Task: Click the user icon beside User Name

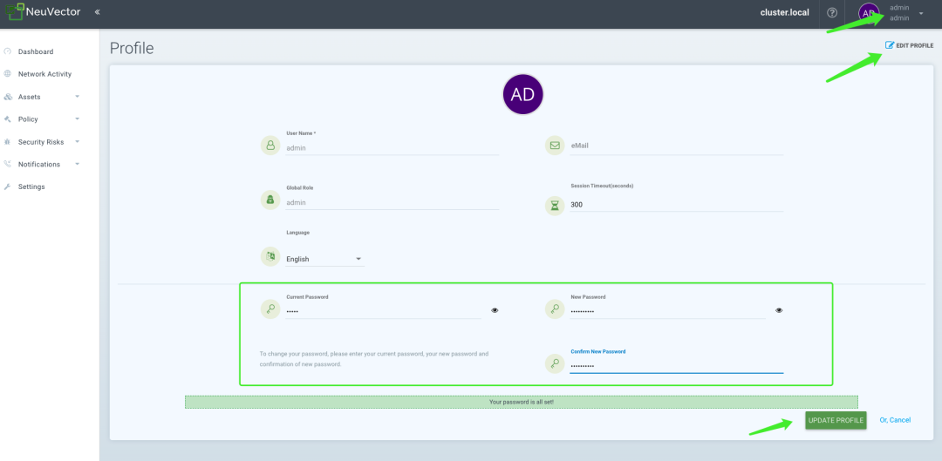Action: [x=270, y=146]
